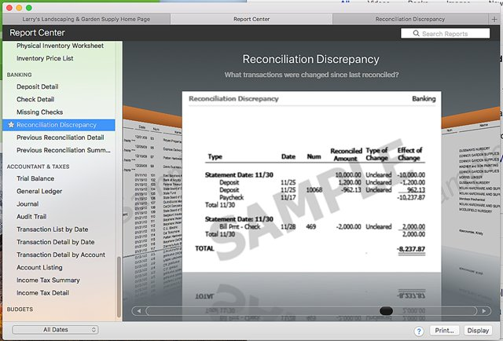Click the BUDGETS section header
Image resolution: width=503 pixels, height=341 pixels.
(x=20, y=310)
